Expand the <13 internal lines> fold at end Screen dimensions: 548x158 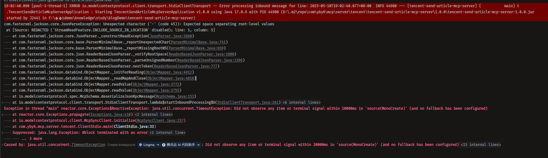481,145
